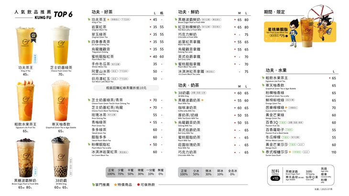Select the 少冰 50% ice level
This screenshot has width=349, height=196.
click(196, 173)
